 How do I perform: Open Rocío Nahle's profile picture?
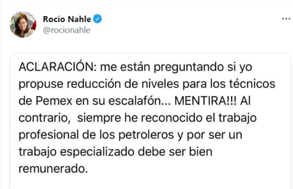tap(22, 25)
